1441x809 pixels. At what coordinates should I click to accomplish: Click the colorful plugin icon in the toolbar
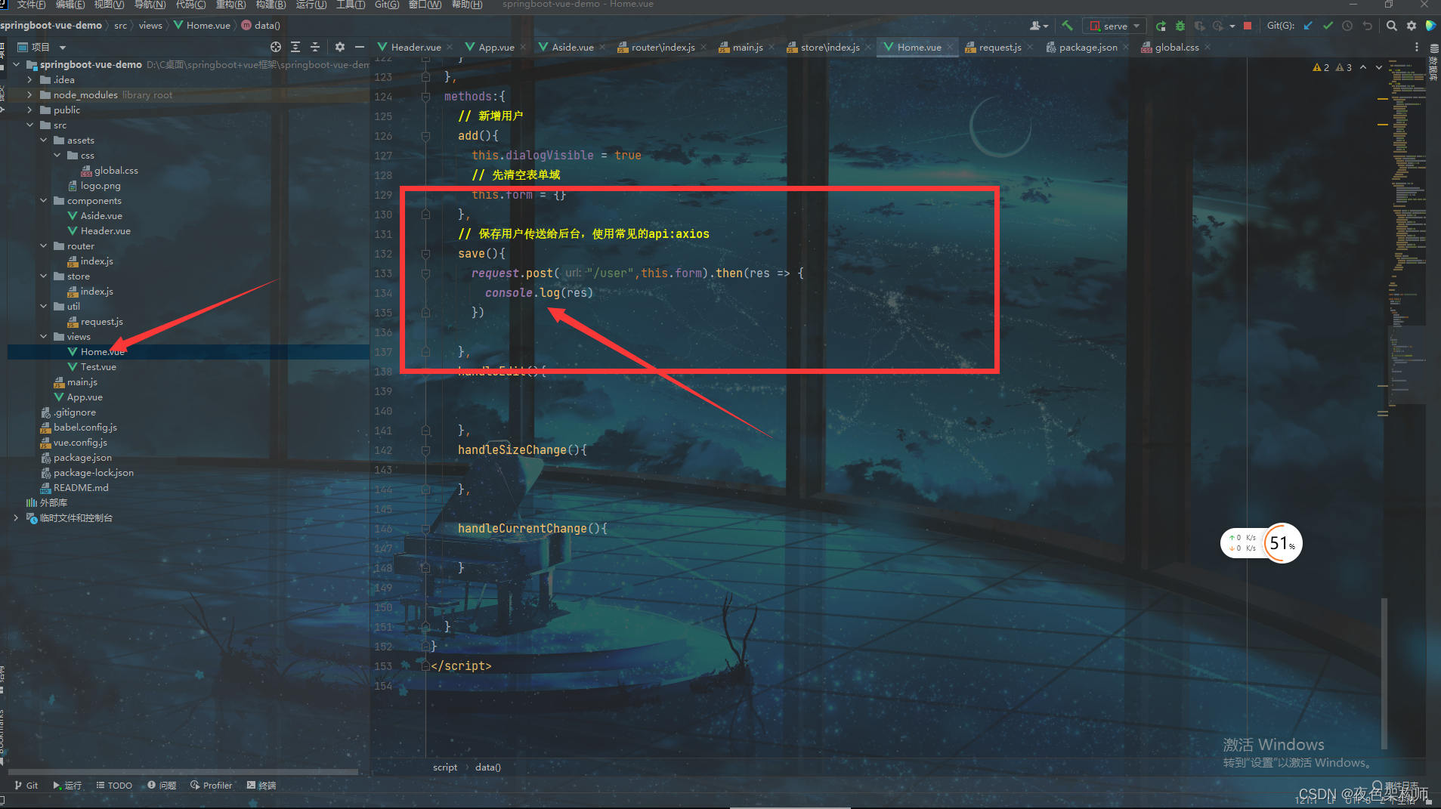coord(1430,26)
